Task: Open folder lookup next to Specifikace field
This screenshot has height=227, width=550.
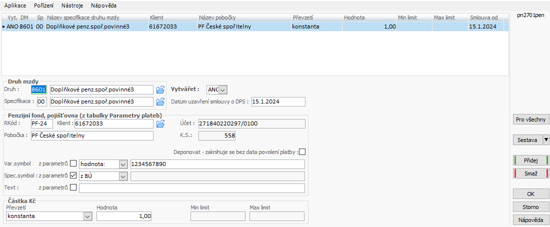Action: point(160,102)
